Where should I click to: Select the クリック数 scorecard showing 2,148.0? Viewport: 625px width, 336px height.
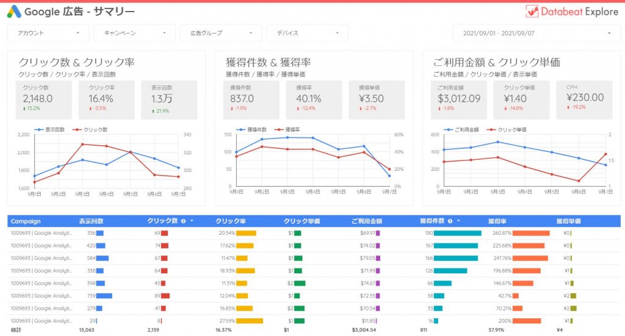point(44,100)
